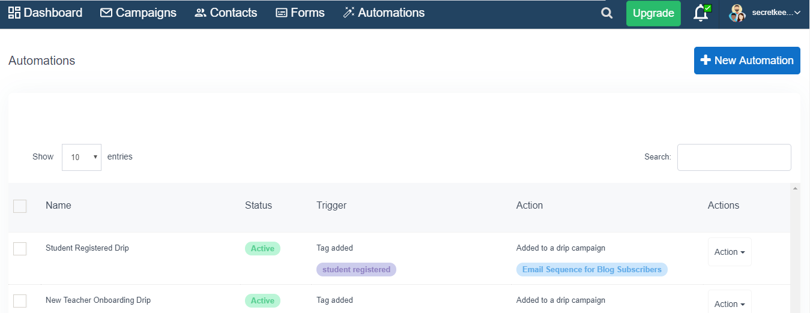Open search with the magnifier icon

607,13
